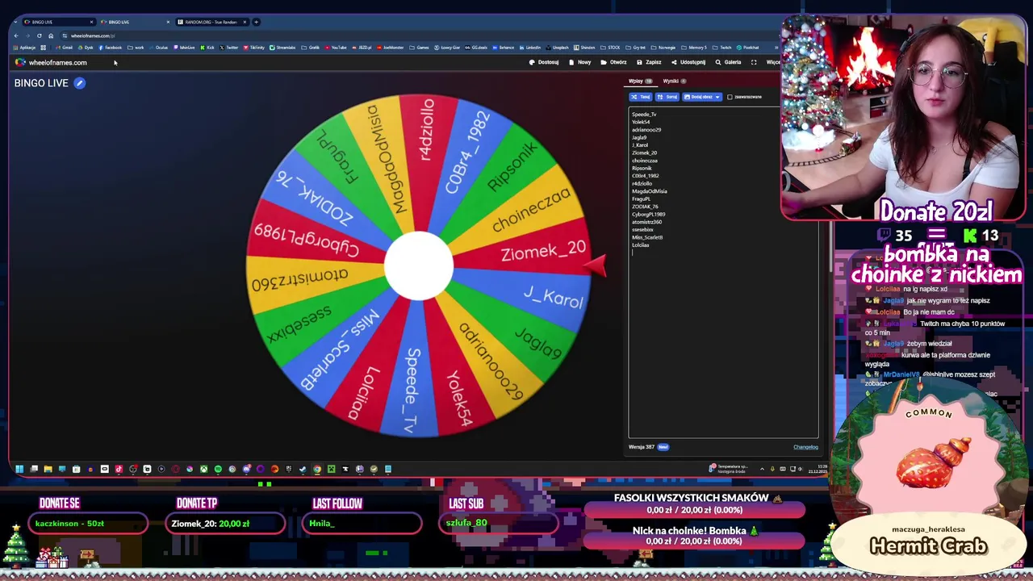This screenshot has width=1033, height=581.
Task: Open the Streamlabs bookmark
Action: tap(282, 48)
